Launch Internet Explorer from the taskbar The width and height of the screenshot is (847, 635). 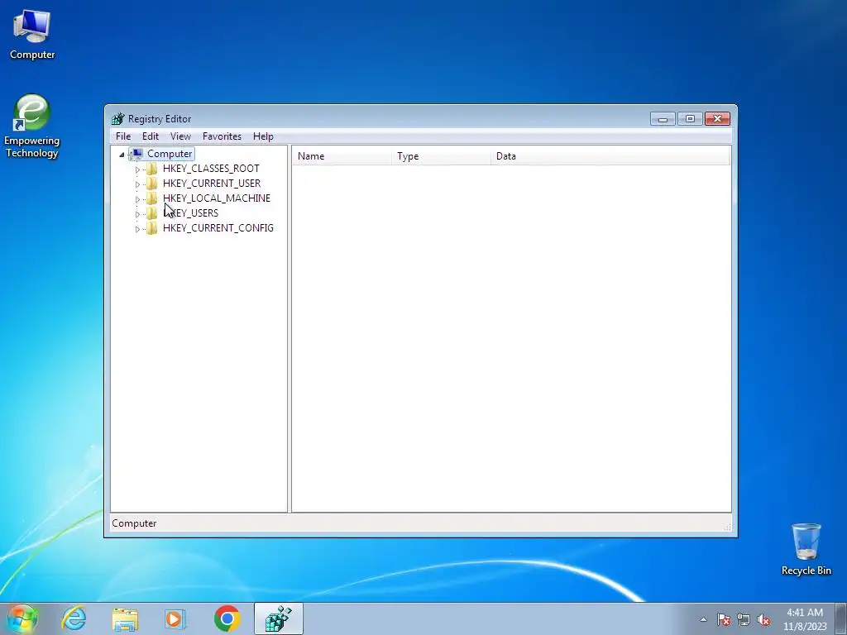pos(74,618)
